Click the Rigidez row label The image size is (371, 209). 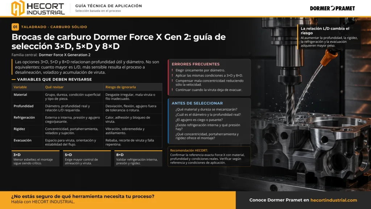tap(19, 129)
